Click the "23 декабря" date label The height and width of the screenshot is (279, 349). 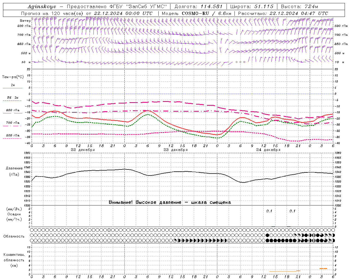(176, 150)
